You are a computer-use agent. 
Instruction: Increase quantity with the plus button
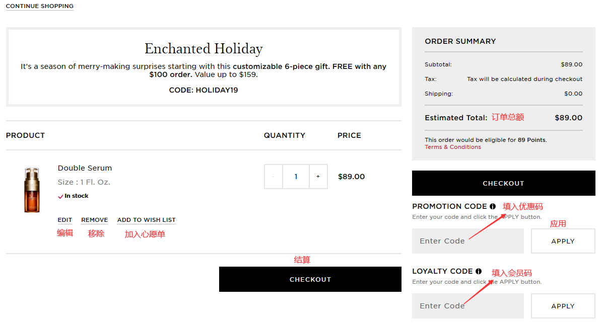point(318,177)
